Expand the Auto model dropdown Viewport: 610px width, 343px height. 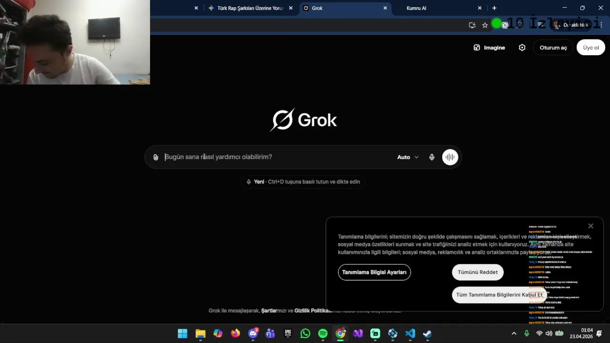[x=408, y=157]
